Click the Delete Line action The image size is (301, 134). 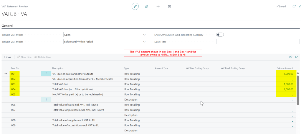coord(43,57)
